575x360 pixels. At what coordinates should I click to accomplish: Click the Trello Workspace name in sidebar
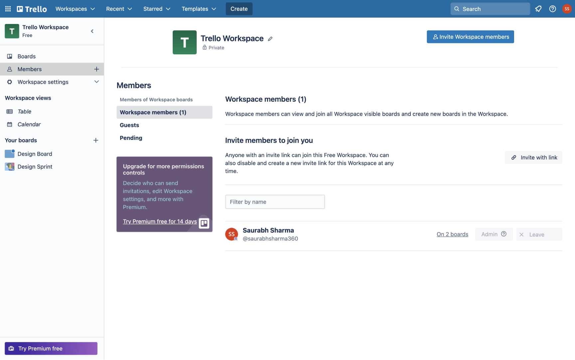(46, 27)
